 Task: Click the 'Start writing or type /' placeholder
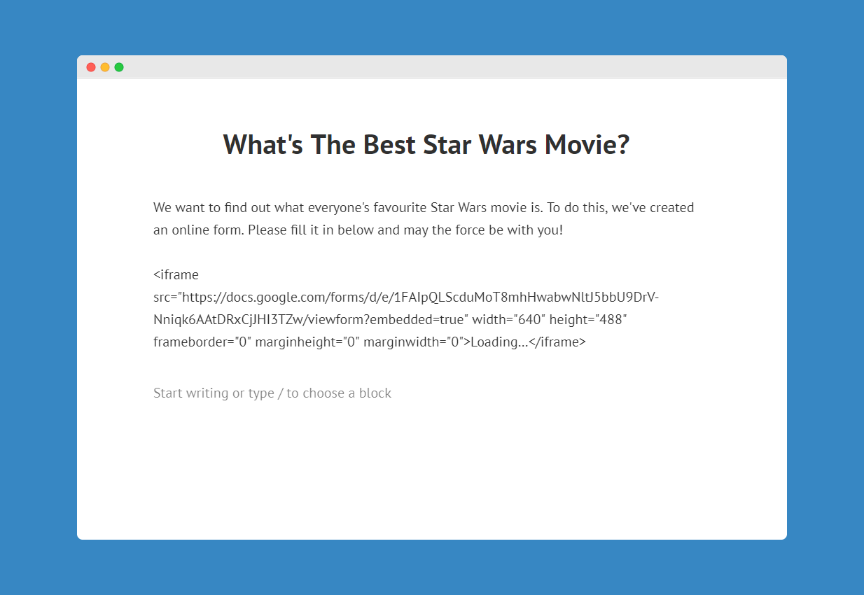[x=272, y=393]
